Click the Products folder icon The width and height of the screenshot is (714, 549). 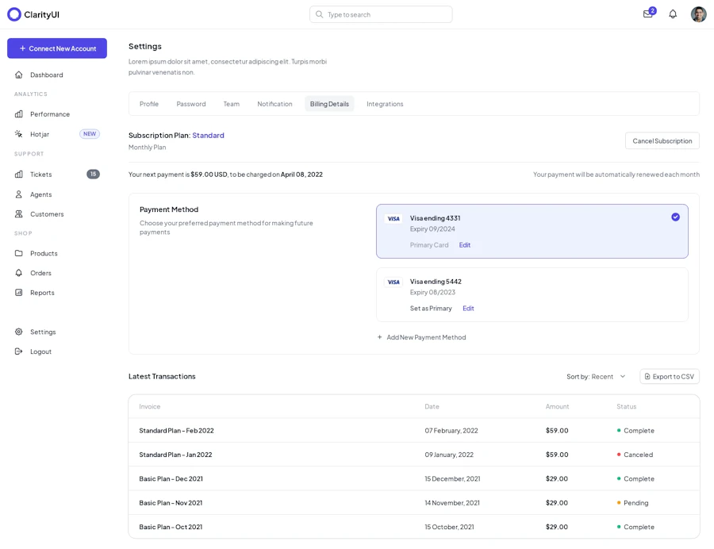pyautogui.click(x=19, y=253)
